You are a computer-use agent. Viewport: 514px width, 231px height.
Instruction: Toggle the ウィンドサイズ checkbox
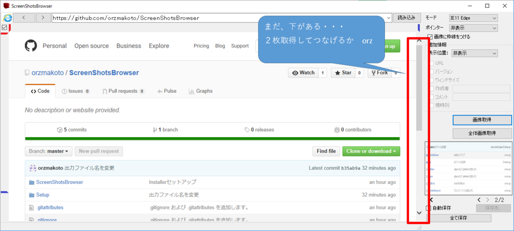point(431,80)
